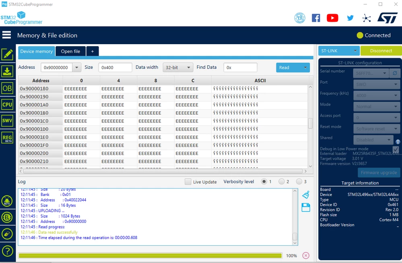The width and height of the screenshot is (402, 263).
Task: Open the CPU panel in sidebar
Action: pyautogui.click(x=7, y=104)
